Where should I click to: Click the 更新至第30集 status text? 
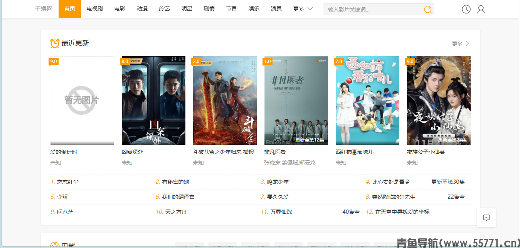pyautogui.click(x=448, y=182)
